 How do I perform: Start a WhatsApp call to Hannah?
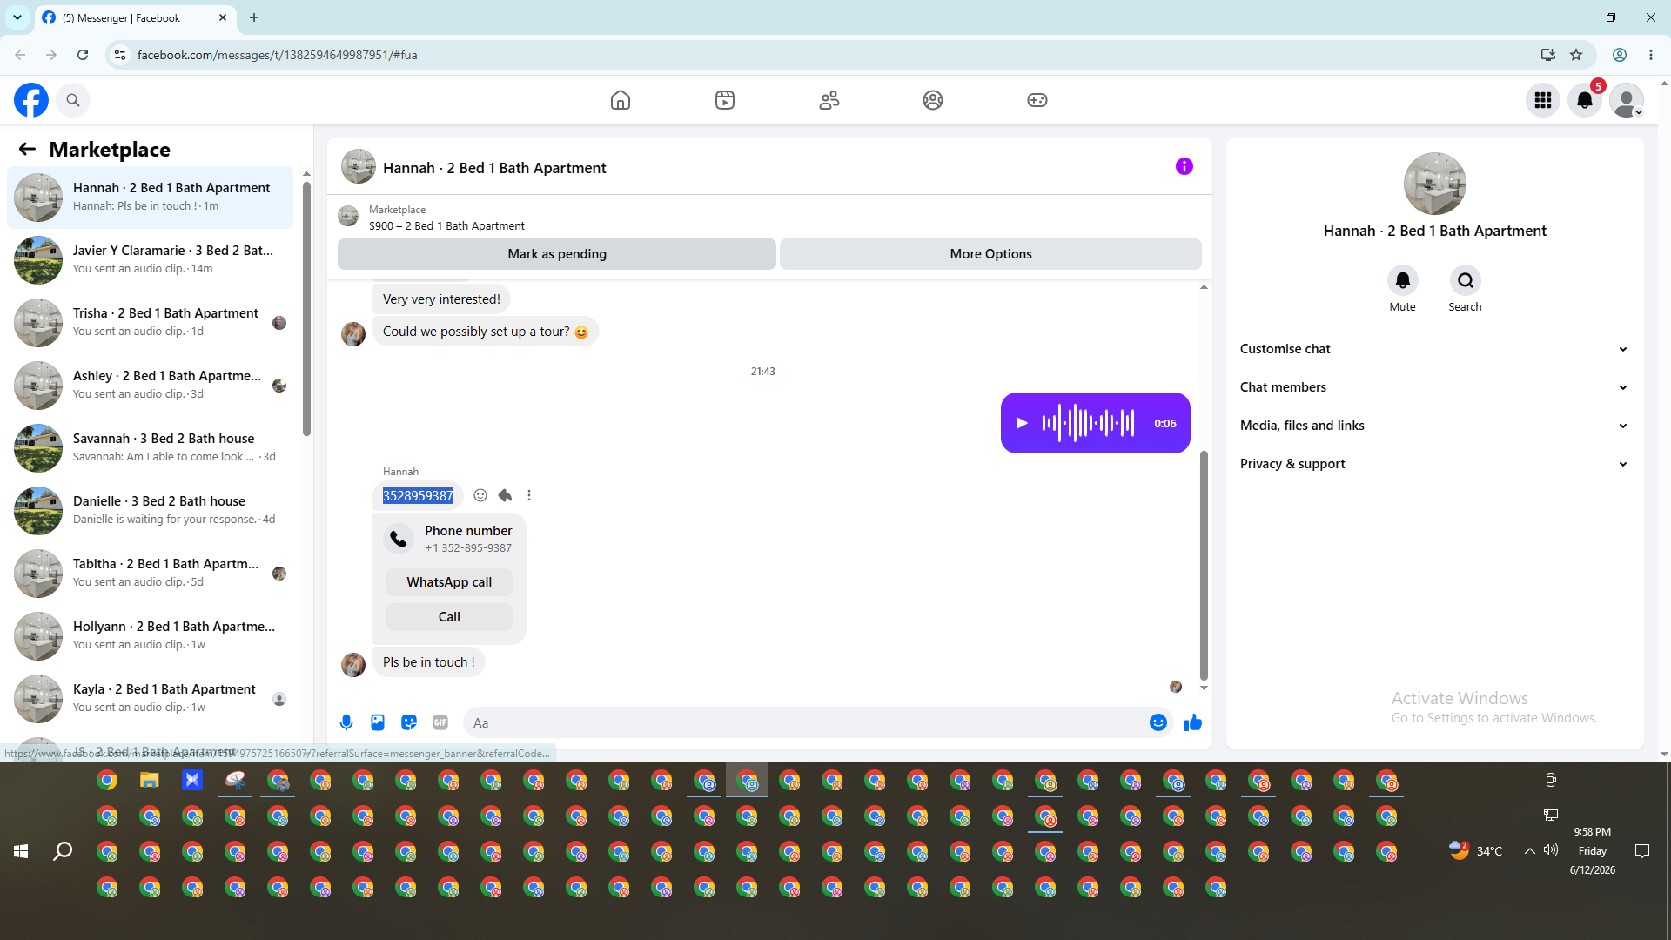click(x=449, y=582)
